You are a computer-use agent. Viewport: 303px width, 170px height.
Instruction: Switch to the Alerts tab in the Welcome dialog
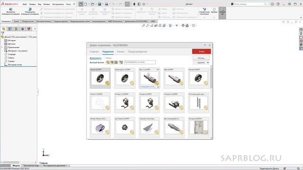pos(137,51)
